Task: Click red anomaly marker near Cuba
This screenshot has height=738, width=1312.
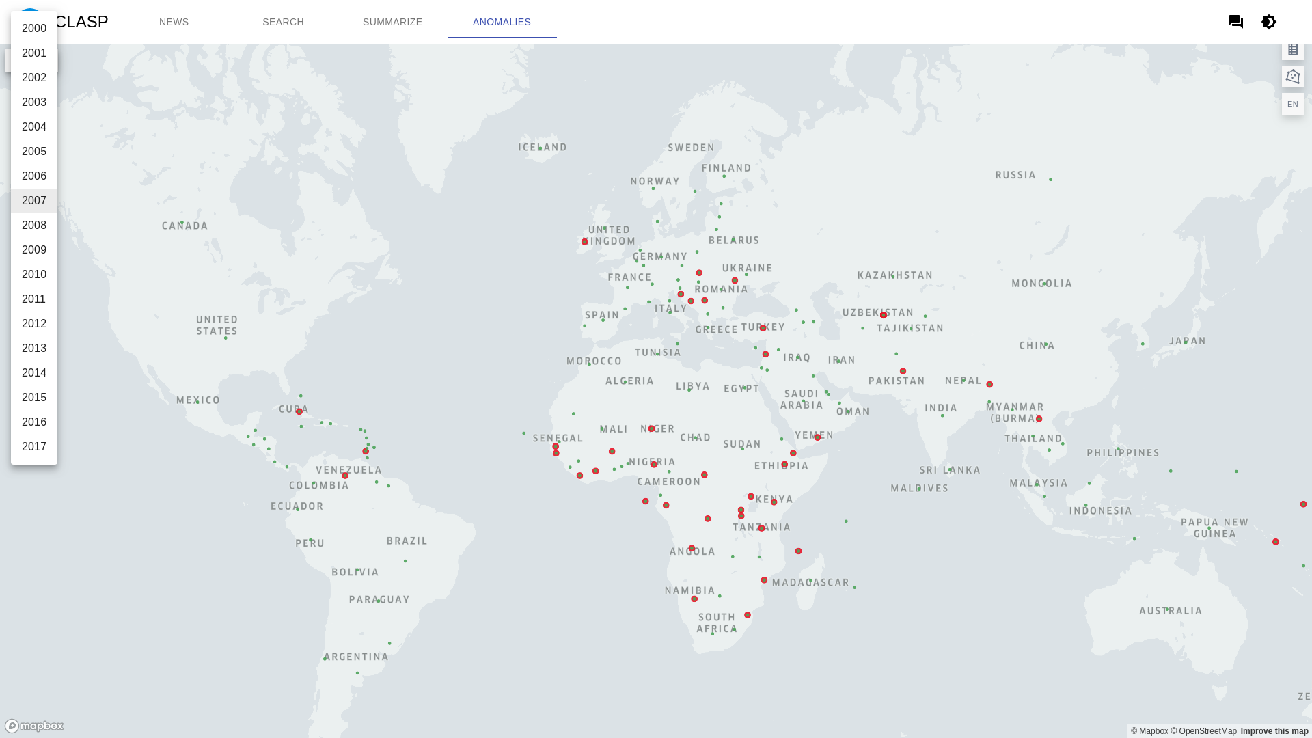Action: coord(299,412)
